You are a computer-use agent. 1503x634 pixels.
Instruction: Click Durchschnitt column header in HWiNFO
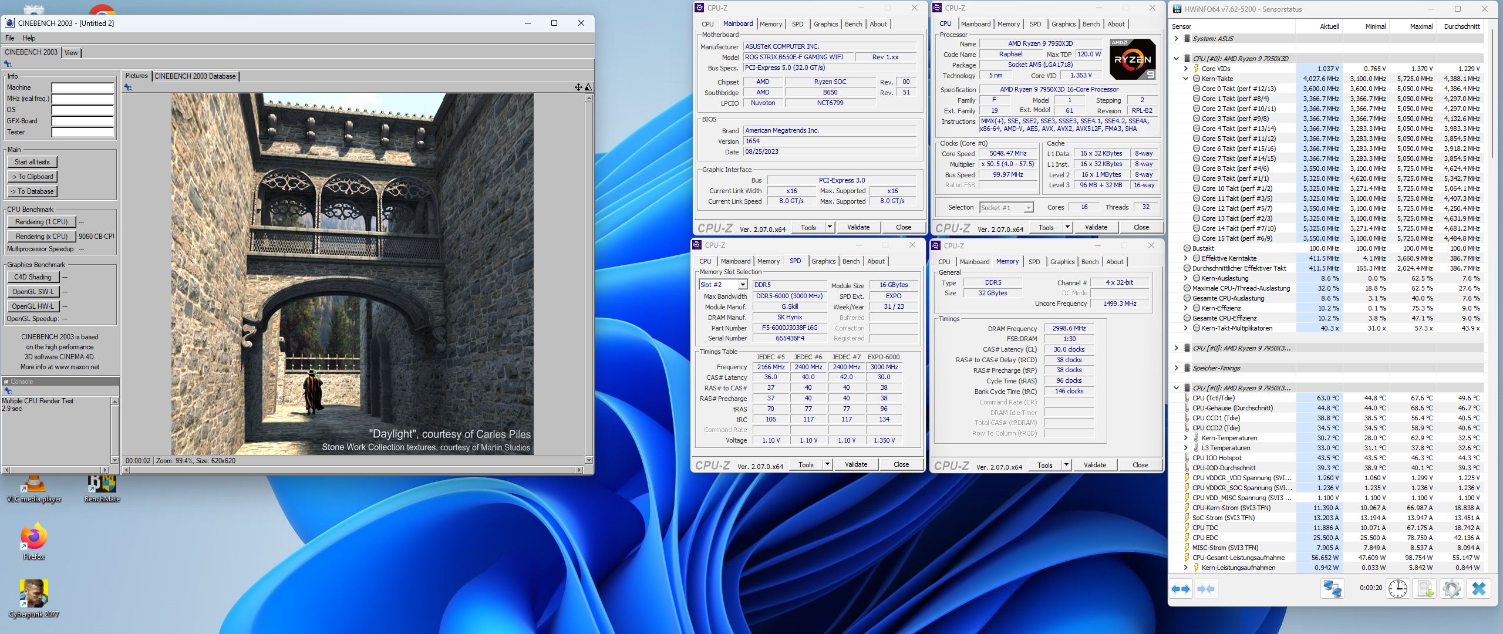(1461, 26)
